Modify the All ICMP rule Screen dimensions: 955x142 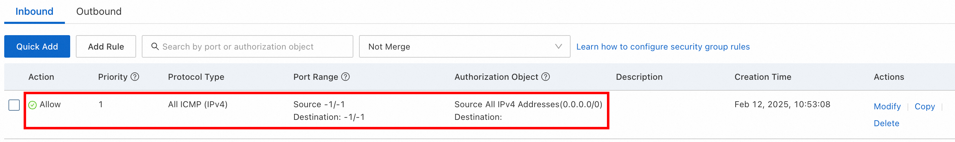pos(887,106)
